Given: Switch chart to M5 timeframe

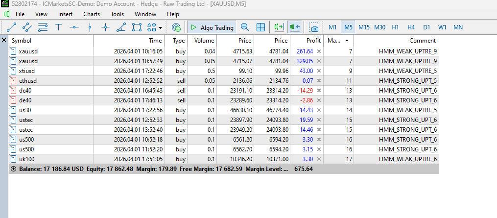Looking at the screenshot, I should click(348, 27).
